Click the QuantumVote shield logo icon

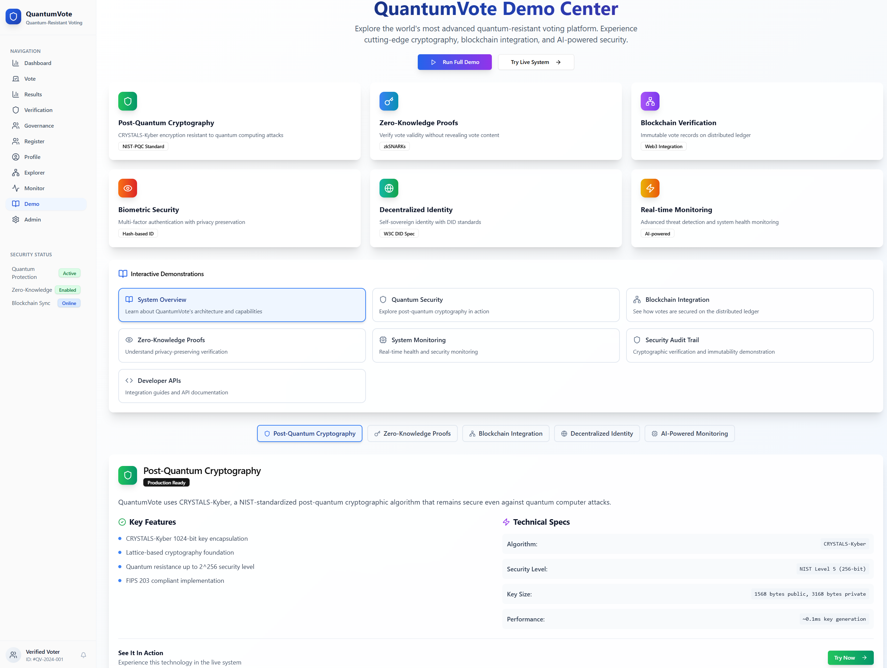13,17
